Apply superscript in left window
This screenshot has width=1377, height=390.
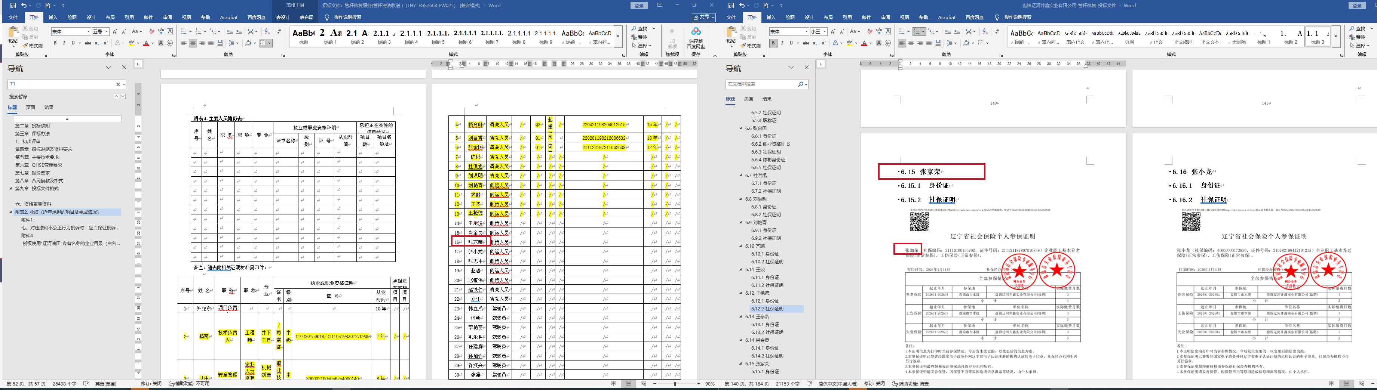pos(105,43)
